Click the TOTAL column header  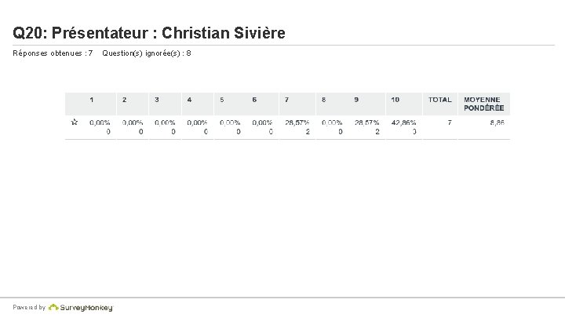click(439, 100)
